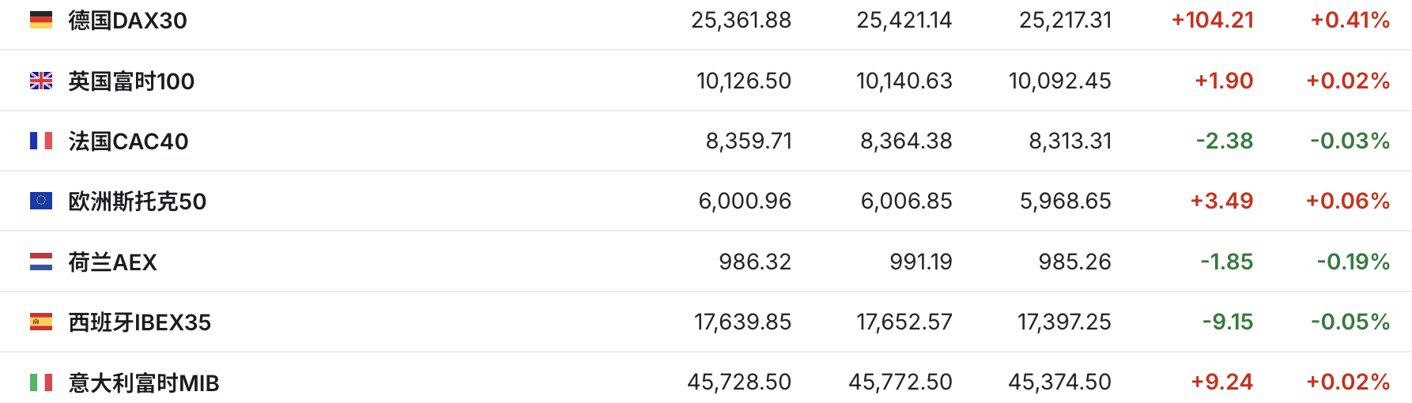The height and width of the screenshot is (403, 1412).
Task: Click the Italian flag icon
Action: pyautogui.click(x=41, y=382)
